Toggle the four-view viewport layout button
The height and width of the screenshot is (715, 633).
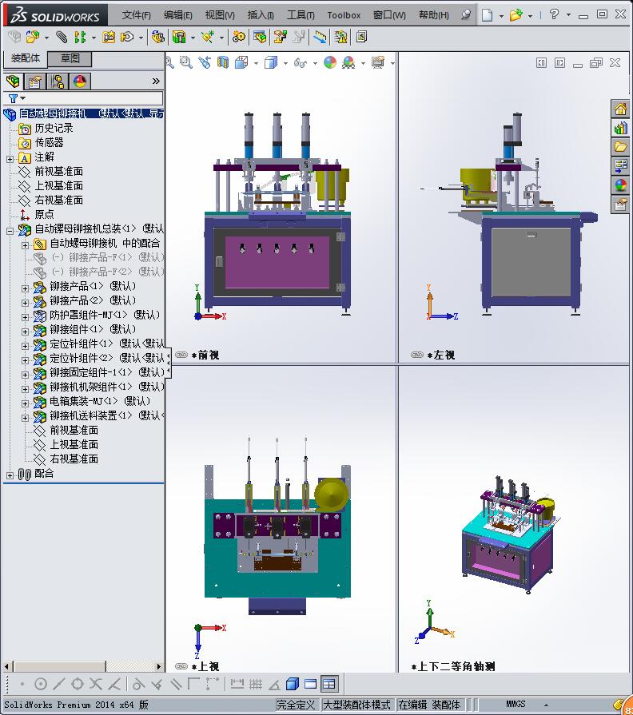(x=328, y=684)
